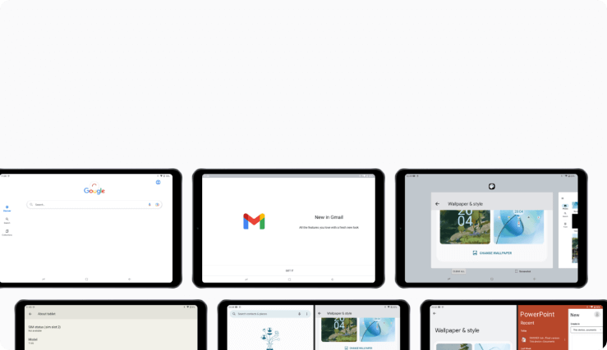
Task: Select forest wallpaper preview in split-screen pane
Action: (x=339, y=330)
